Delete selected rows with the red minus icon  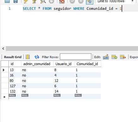[x=123, y=57]
